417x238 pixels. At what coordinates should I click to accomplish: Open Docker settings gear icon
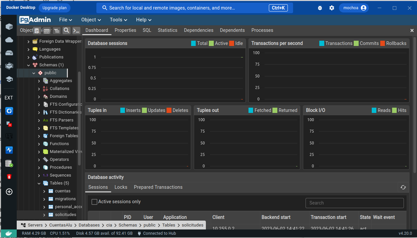pyautogui.click(x=332, y=8)
